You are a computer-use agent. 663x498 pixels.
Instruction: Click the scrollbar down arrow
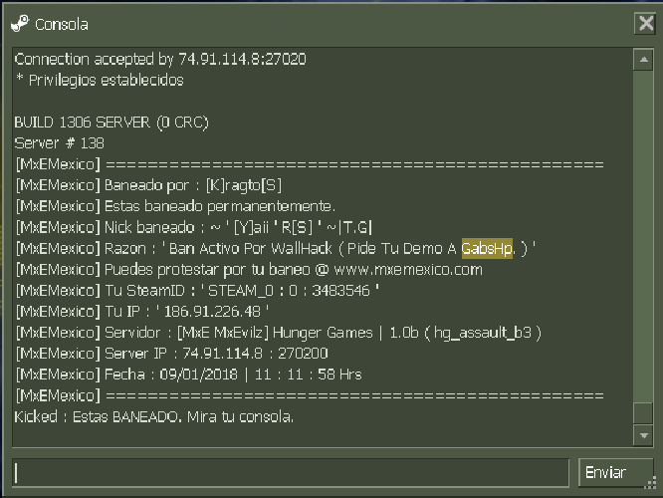(x=643, y=435)
